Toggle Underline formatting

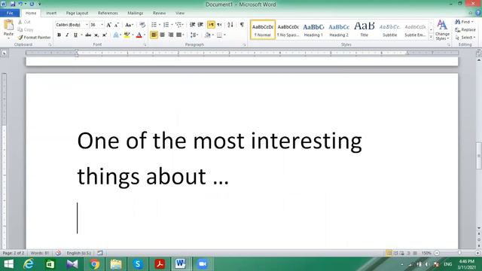click(75, 35)
